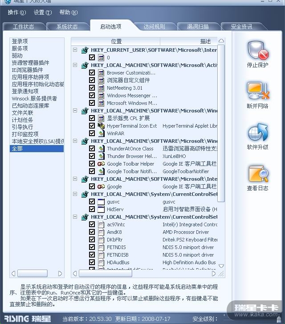This screenshot has width=285, height=324.
Task: Click the ThunderAtOnce Class entry icon
Action: point(101,149)
